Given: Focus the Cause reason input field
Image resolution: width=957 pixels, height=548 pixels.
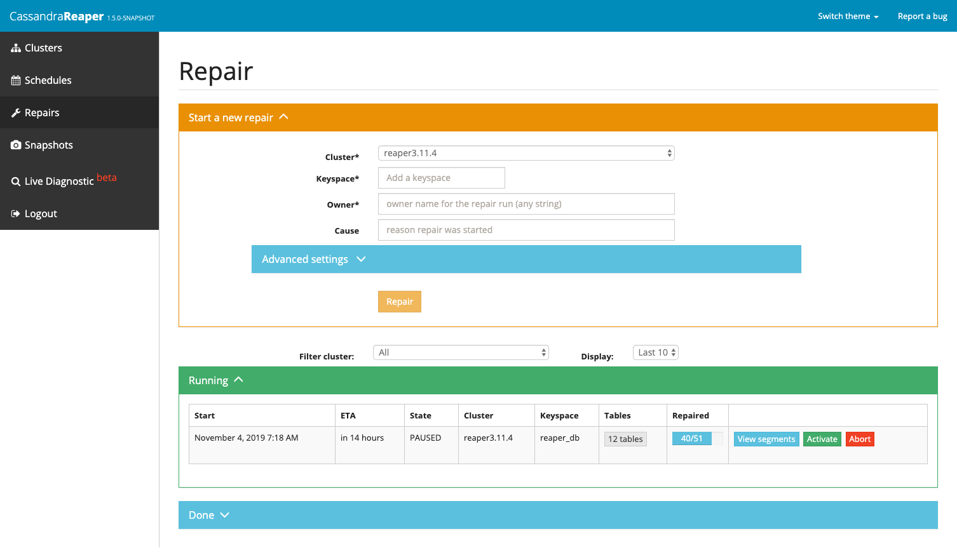Looking at the screenshot, I should 526,230.
